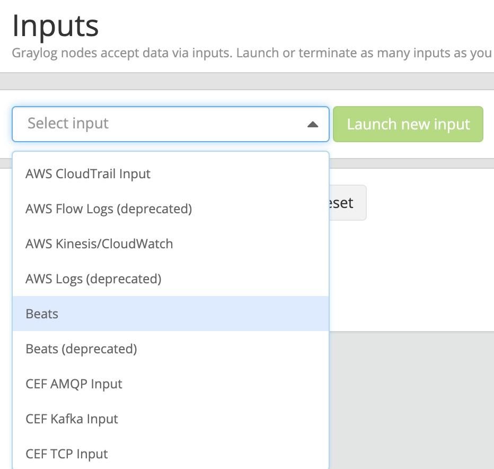
Task: Click the Inputs page heading
Action: [55, 25]
